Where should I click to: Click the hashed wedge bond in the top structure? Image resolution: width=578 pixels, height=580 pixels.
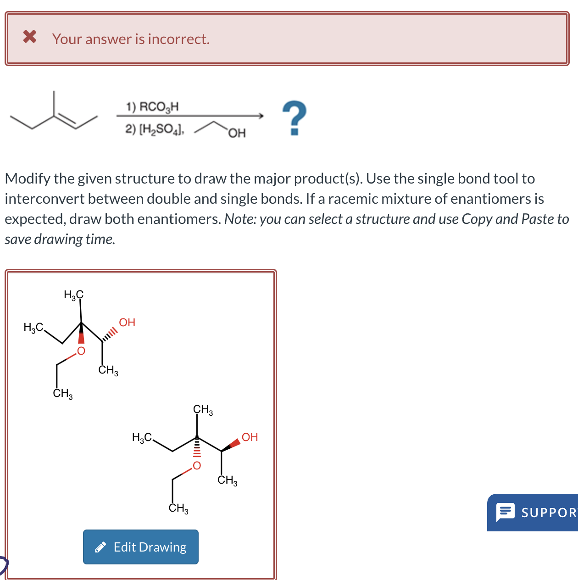[109, 332]
